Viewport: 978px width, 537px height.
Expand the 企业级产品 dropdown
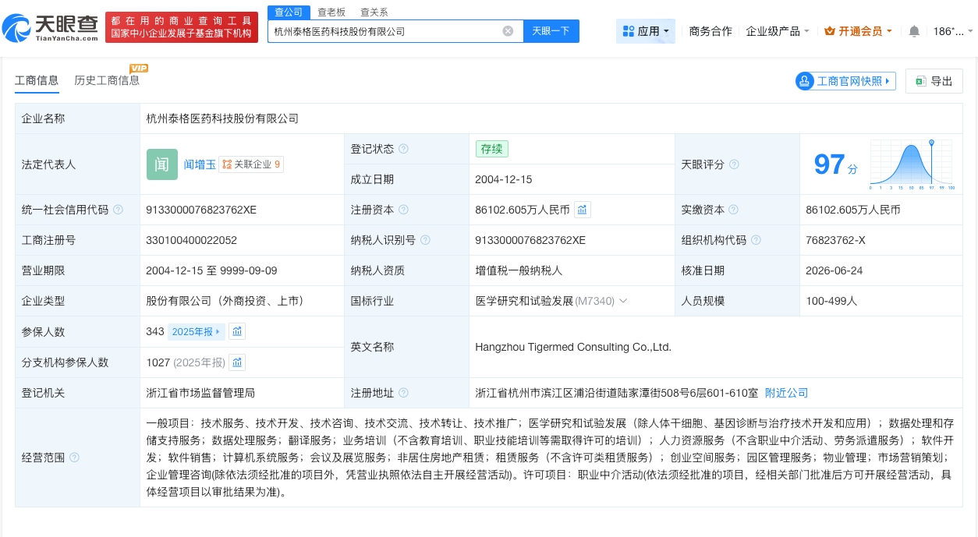pos(778,31)
